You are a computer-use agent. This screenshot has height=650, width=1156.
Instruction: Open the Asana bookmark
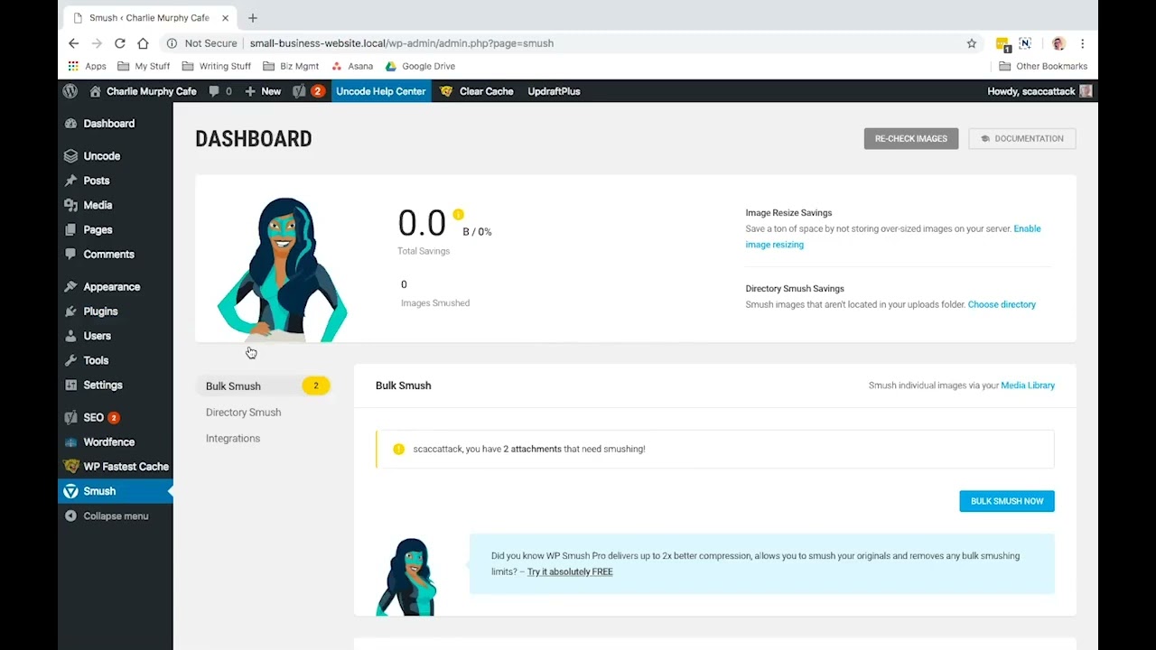click(352, 66)
